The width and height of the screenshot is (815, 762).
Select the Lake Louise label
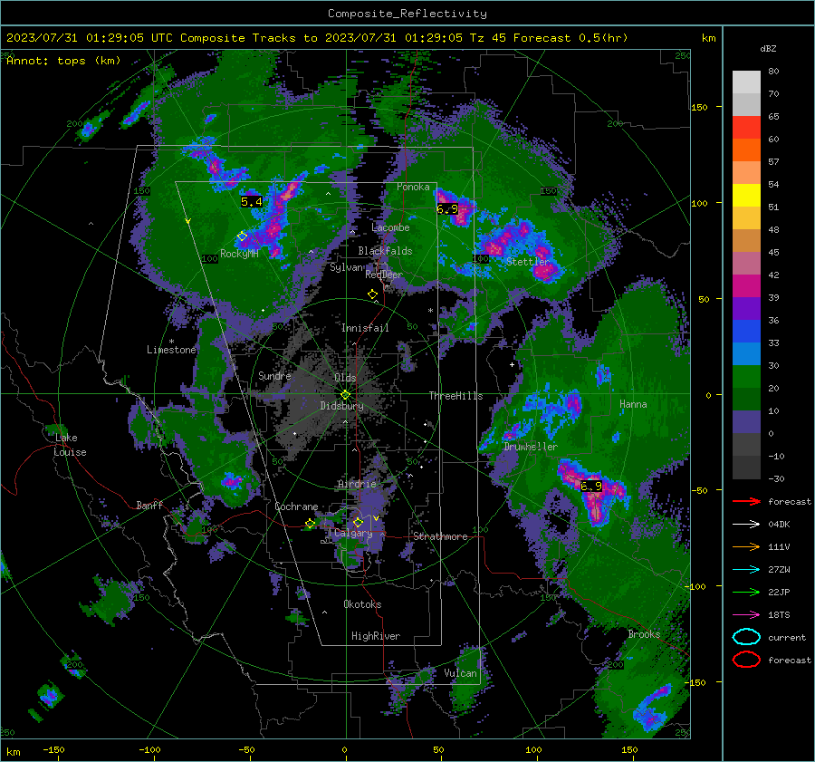[70, 445]
